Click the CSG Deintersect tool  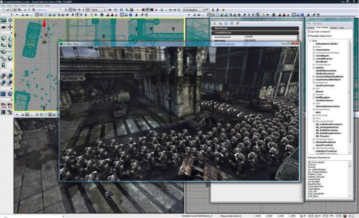pyautogui.click(x=10, y=83)
